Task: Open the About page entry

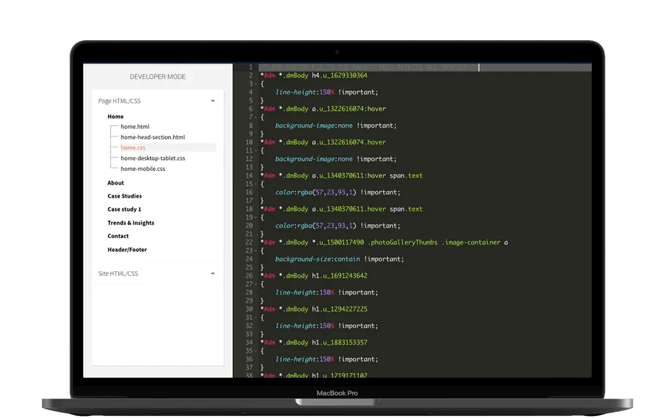Action: click(115, 183)
